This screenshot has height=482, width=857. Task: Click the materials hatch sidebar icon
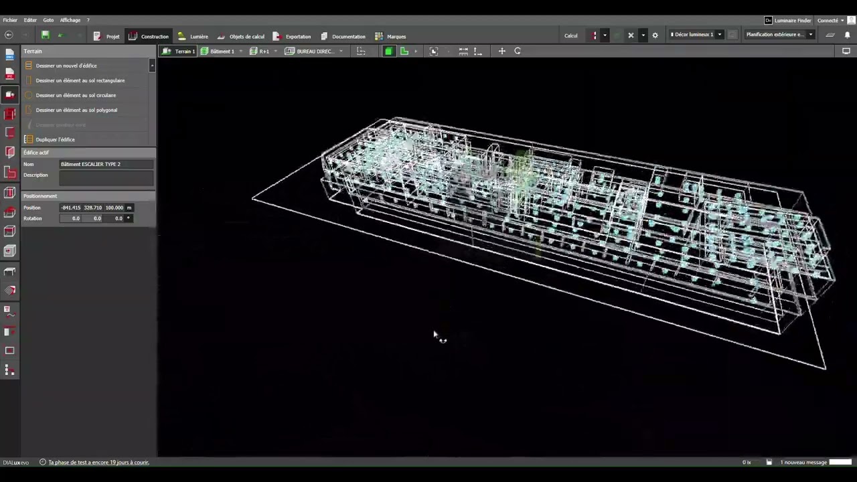point(9,291)
